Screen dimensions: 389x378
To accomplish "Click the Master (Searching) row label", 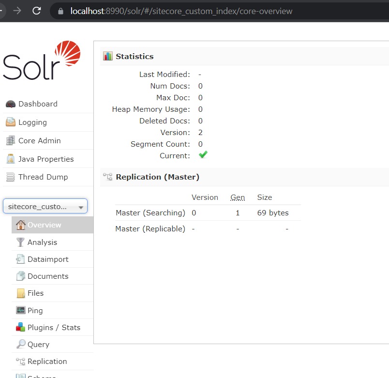I will (x=150, y=213).
